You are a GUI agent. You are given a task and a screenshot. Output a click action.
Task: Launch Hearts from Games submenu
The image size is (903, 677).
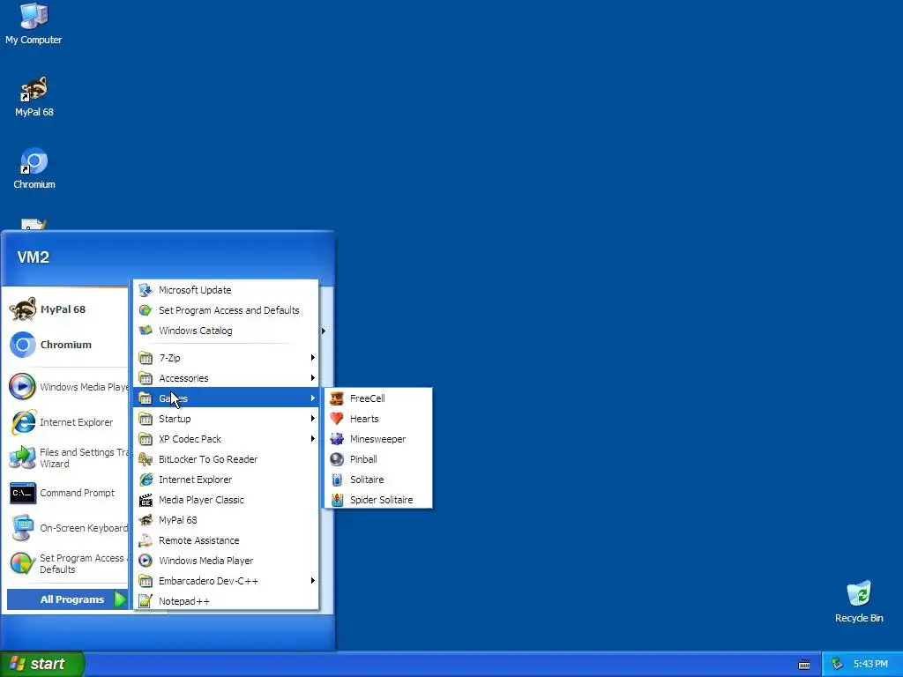(x=377, y=419)
